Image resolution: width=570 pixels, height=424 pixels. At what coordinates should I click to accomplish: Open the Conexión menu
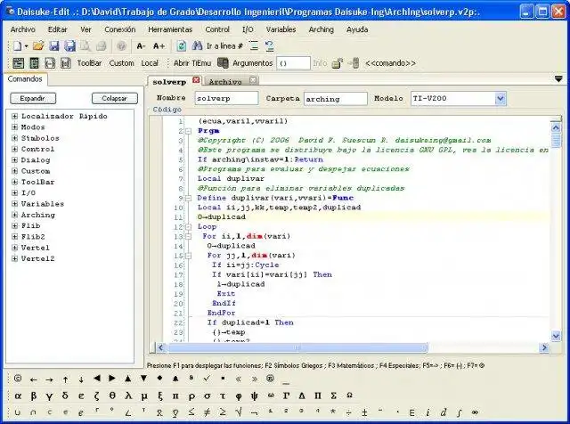(x=119, y=29)
